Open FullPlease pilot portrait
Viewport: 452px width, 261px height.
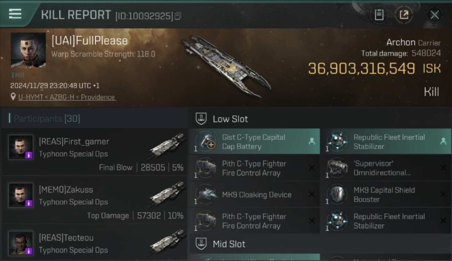(28, 50)
